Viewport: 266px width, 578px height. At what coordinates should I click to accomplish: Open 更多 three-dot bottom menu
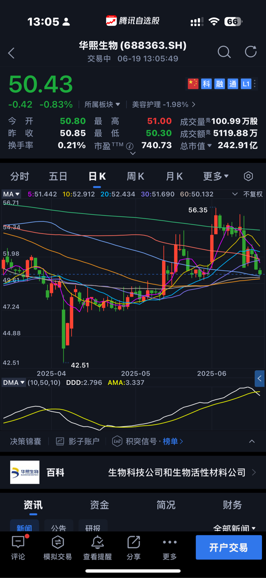tap(170, 542)
